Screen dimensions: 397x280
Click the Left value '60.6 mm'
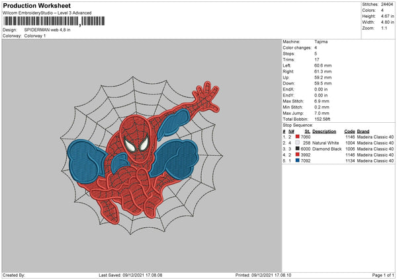pyautogui.click(x=323, y=65)
